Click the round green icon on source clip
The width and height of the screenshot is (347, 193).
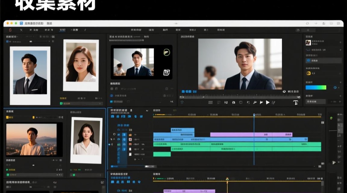[167, 52]
